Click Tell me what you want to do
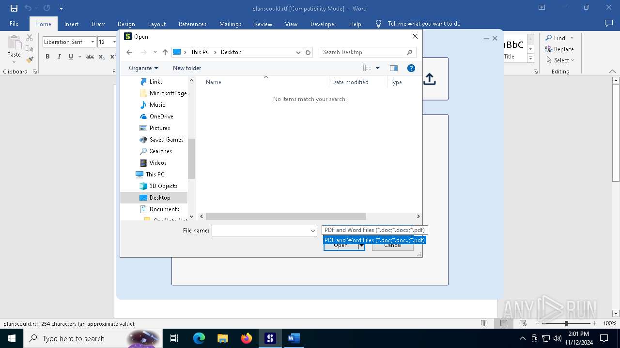 pyautogui.click(x=424, y=24)
